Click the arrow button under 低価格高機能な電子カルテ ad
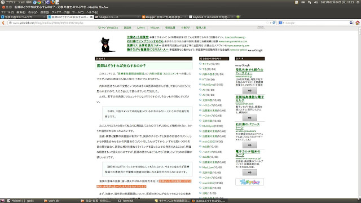 coord(249,118)
